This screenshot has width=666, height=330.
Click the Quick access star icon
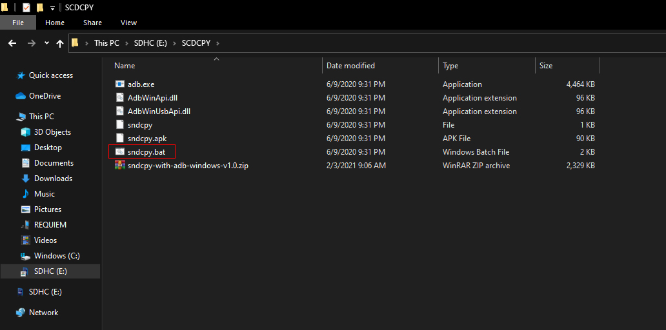tap(21, 75)
